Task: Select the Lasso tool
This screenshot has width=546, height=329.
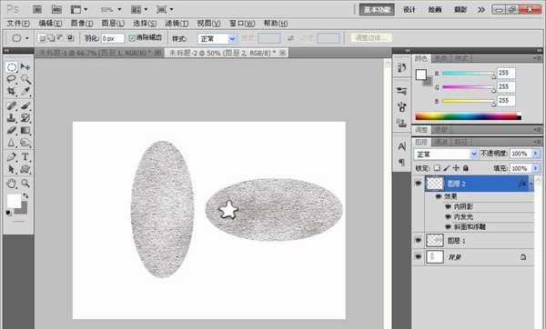Action: coord(12,79)
